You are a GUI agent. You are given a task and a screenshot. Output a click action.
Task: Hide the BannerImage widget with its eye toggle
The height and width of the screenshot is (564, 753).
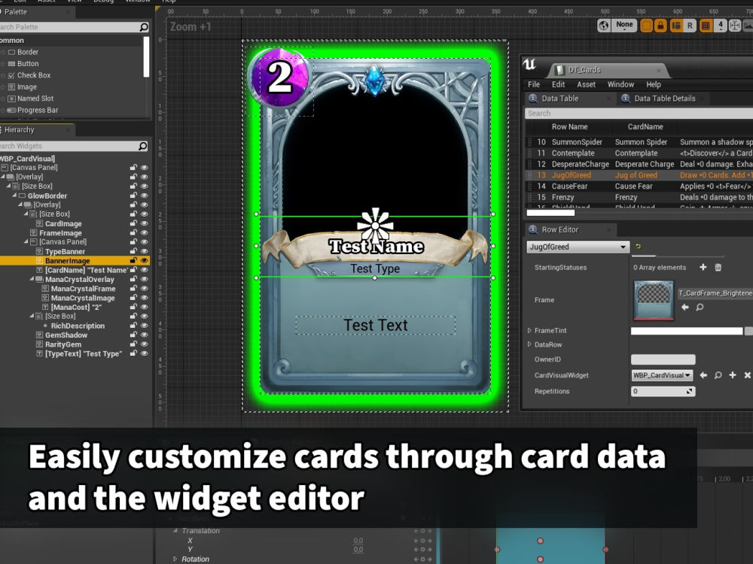(x=144, y=260)
